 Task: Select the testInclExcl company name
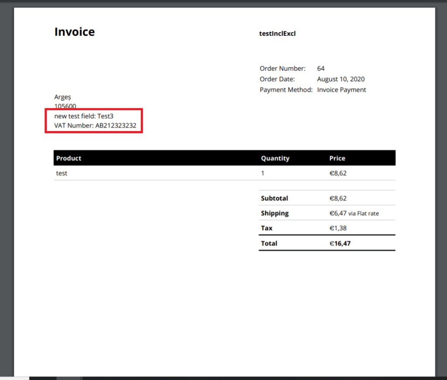pos(277,33)
